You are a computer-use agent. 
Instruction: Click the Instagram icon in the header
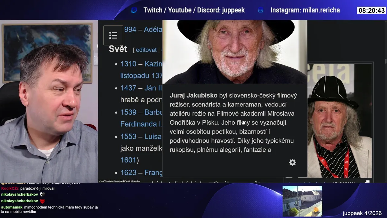coord(261,10)
